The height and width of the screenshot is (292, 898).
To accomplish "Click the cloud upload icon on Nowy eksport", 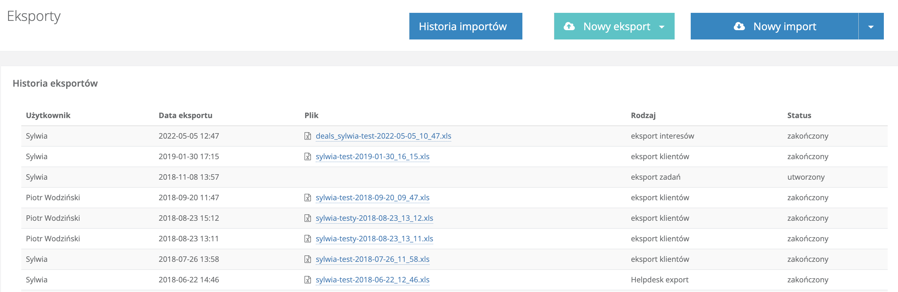I will [569, 26].
